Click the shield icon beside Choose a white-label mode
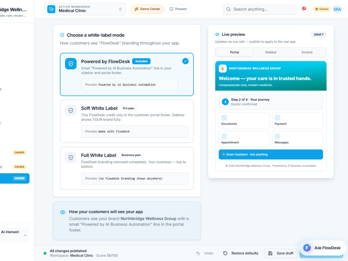The image size is (348, 261). (62, 35)
